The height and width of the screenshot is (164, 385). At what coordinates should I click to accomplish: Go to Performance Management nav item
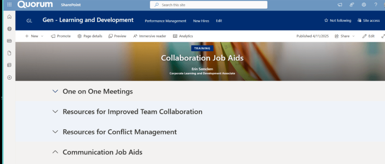165,21
